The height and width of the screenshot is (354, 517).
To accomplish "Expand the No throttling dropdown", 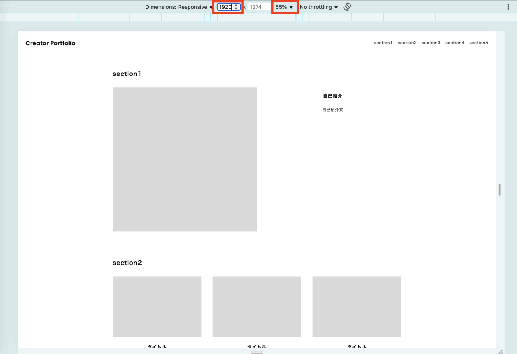I will (x=319, y=7).
